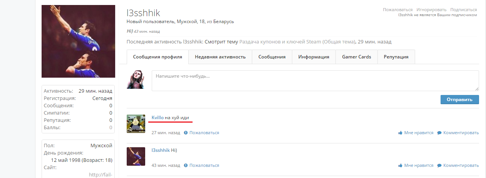Click the Отправить button

460,100
